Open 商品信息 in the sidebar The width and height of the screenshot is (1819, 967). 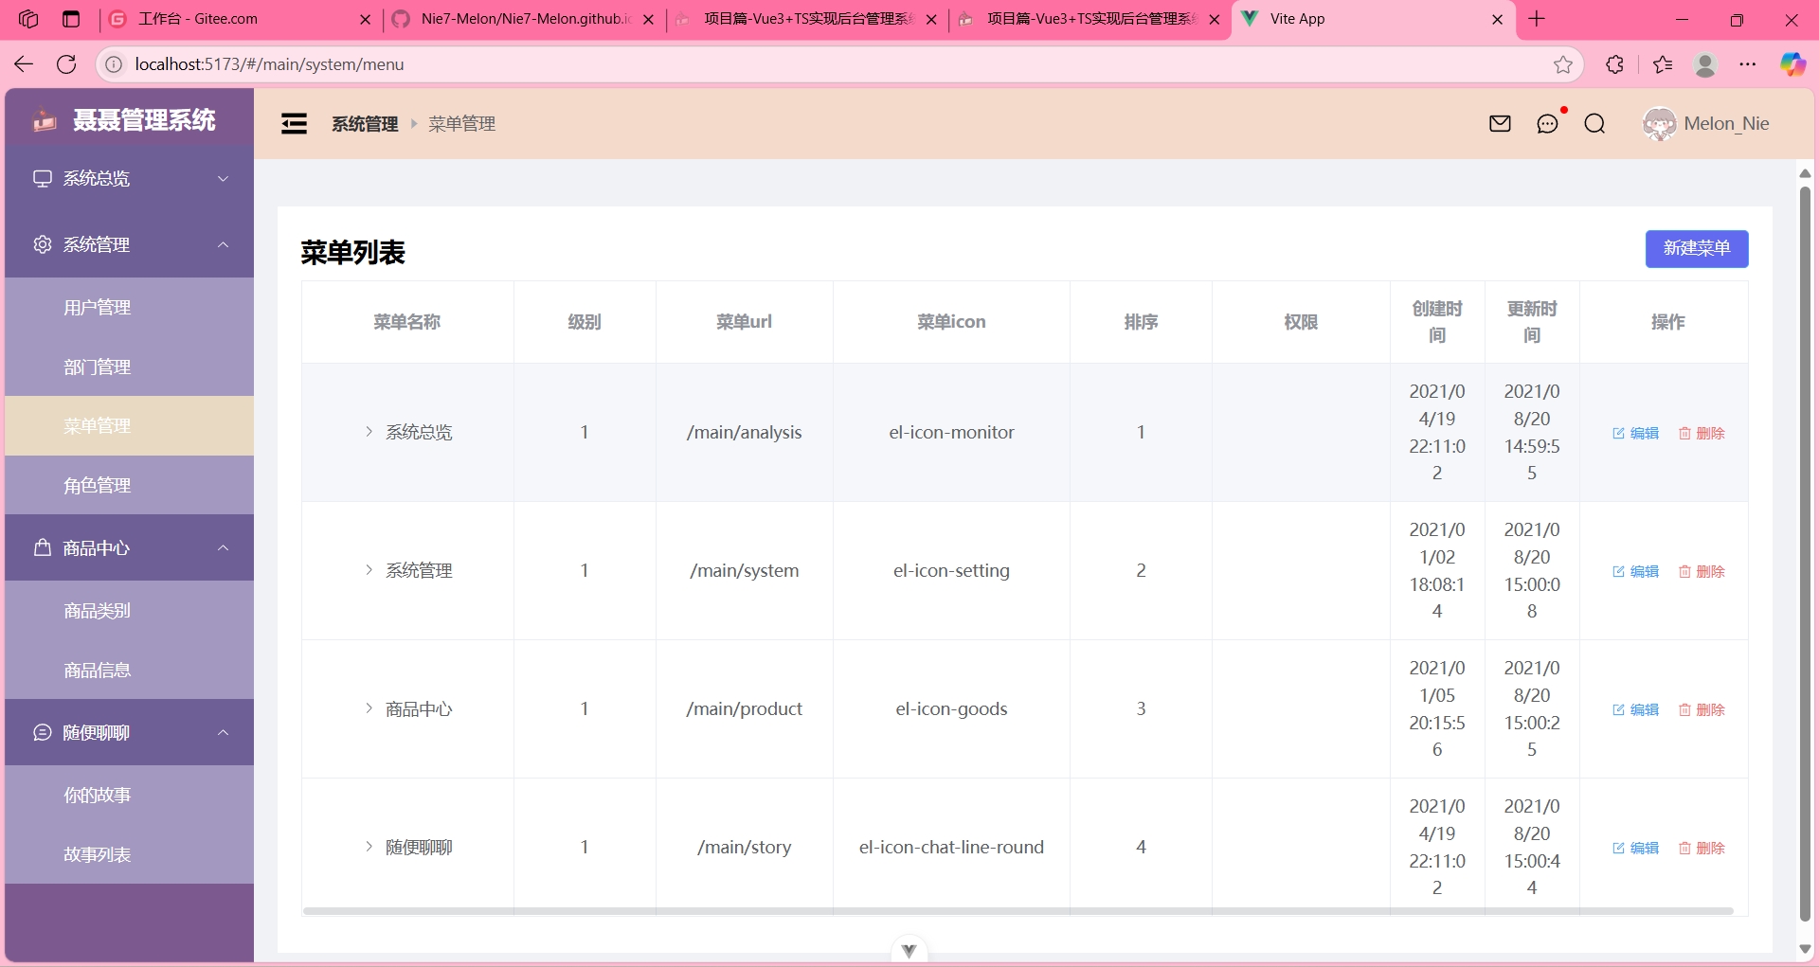(x=129, y=670)
